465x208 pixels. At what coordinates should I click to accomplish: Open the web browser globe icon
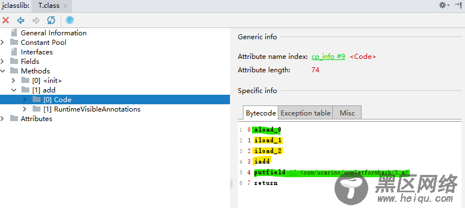click(70, 20)
